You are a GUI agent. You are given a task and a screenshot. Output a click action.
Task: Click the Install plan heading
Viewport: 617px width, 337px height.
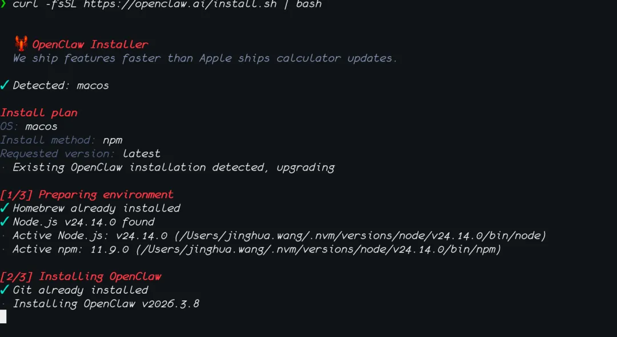tap(39, 113)
